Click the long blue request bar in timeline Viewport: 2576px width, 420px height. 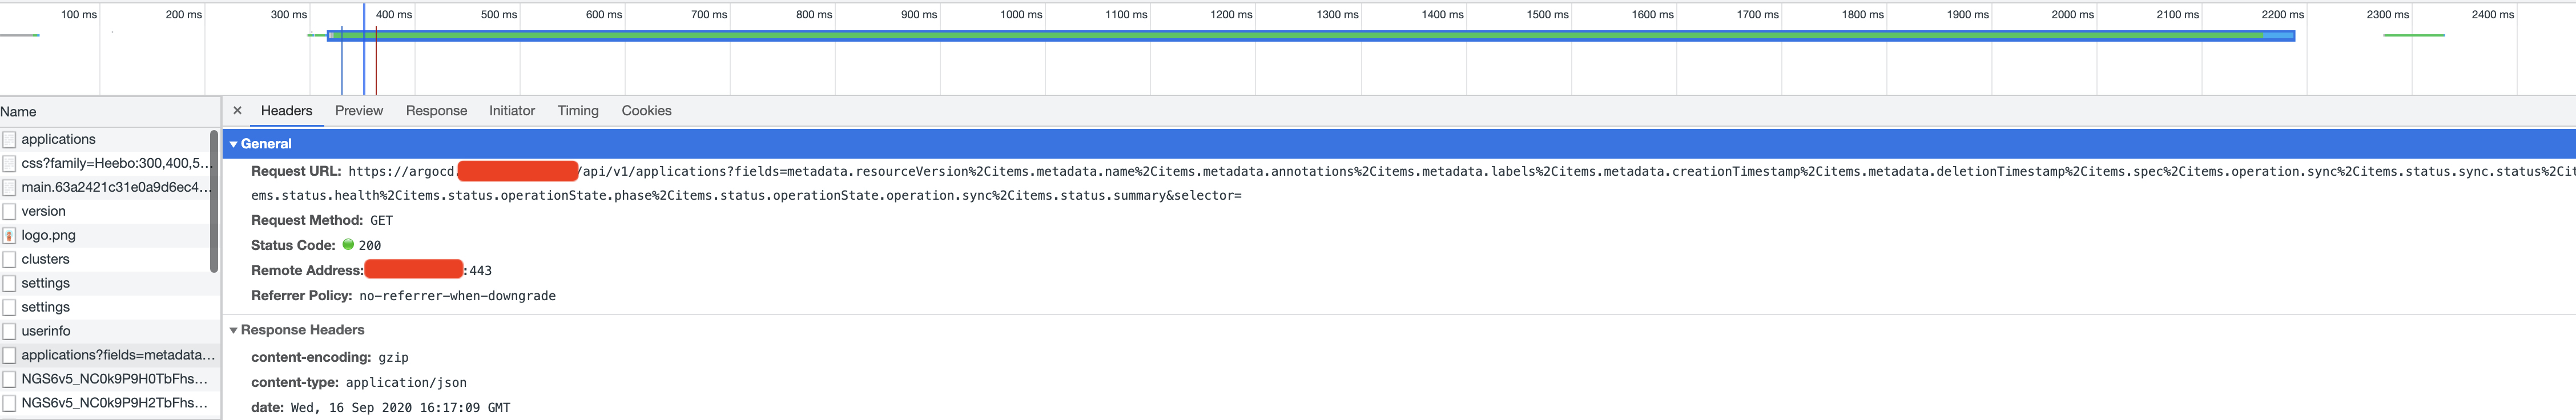1311,36
